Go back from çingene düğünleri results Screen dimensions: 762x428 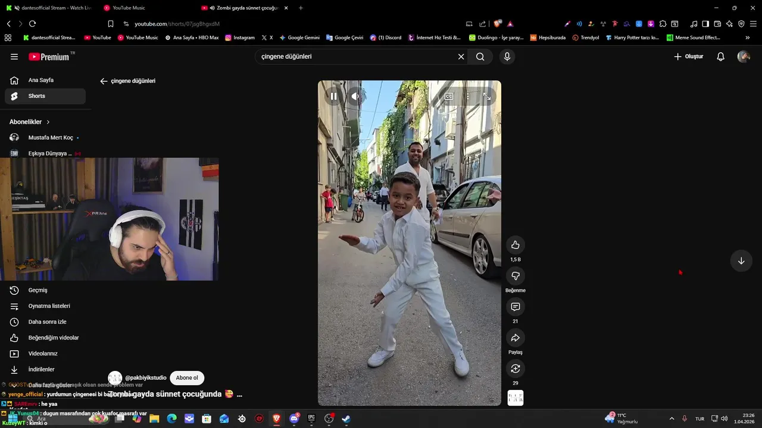(x=104, y=81)
